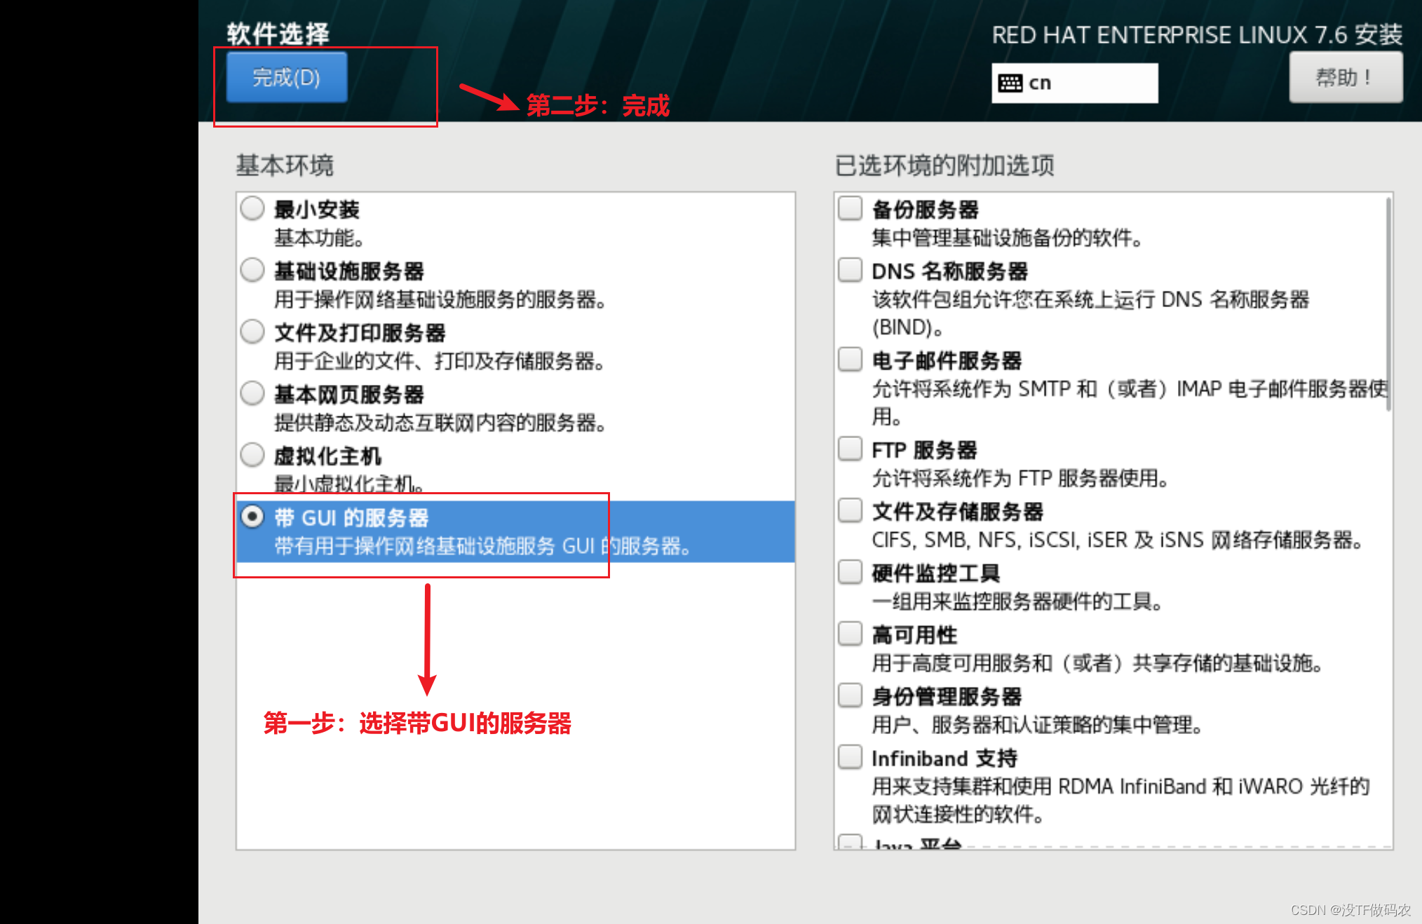Check 身份管理服务器 option

click(x=850, y=695)
